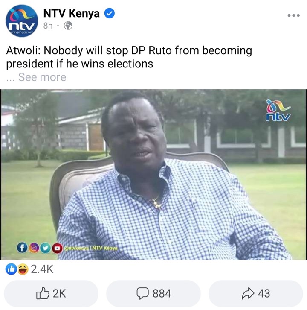Click the YouTube icon in video overlay
This screenshot has height=310, width=307.
pos(57,248)
